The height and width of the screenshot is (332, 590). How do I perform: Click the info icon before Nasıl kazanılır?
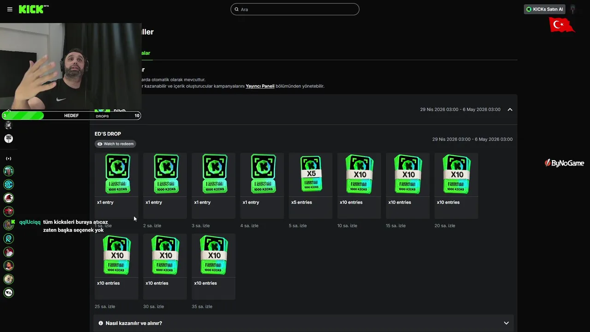[101, 323]
